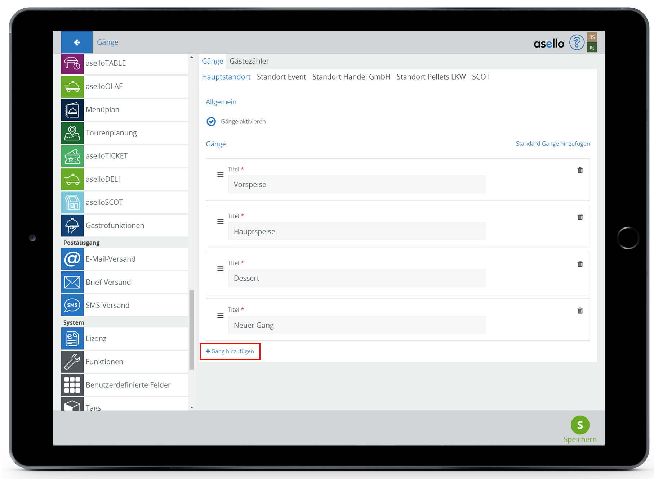Delete the Dessert course via trash icon
This screenshot has width=654, height=479.
580,264
